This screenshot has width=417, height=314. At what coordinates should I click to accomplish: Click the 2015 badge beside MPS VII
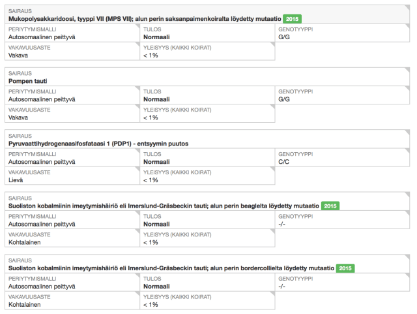click(292, 19)
